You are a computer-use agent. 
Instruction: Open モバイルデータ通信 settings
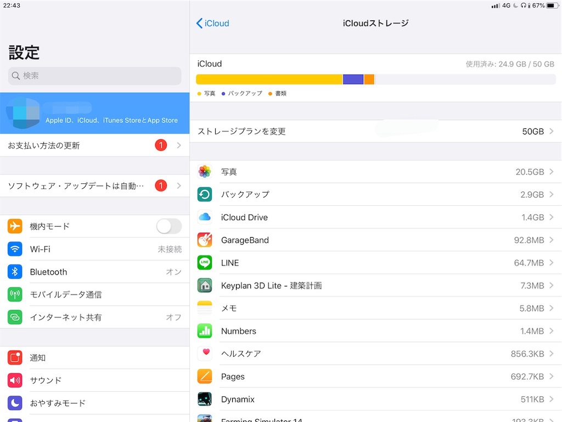94,295
